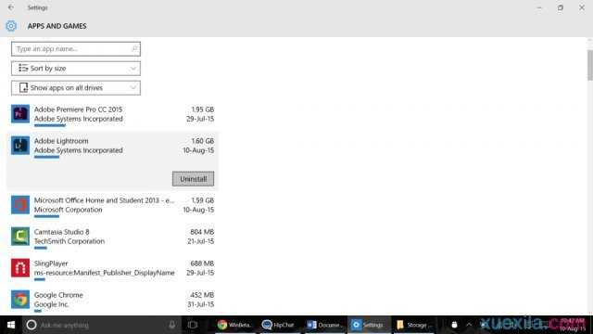Go back with the back arrow
The width and height of the screenshot is (593, 334).
click(x=11, y=7)
